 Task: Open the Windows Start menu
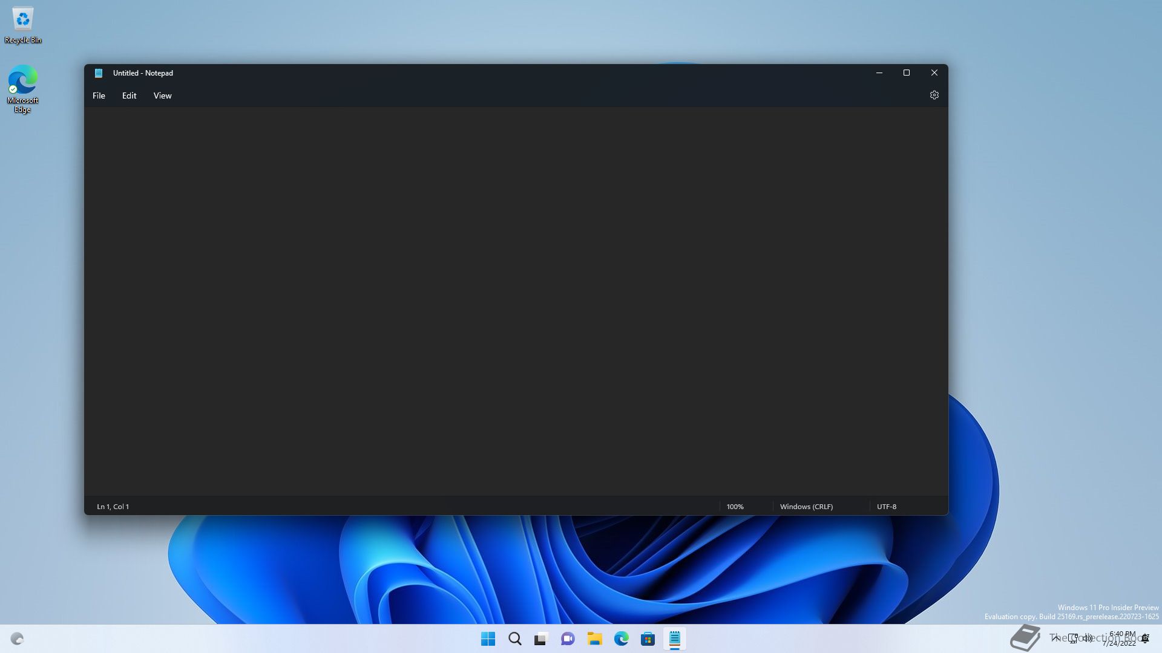[x=488, y=639]
